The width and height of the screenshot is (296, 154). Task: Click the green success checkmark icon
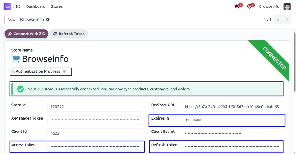point(21,89)
